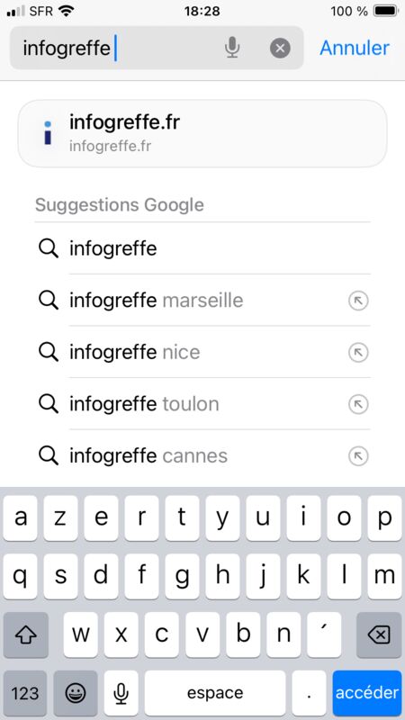Open the infogreffe.fr top hit

coord(202,133)
